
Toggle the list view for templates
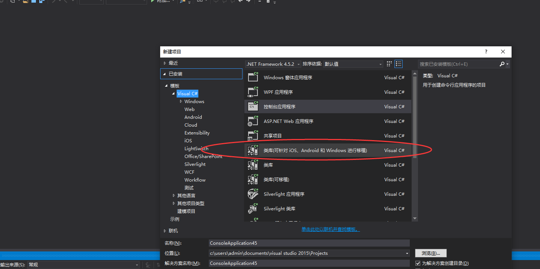point(398,64)
